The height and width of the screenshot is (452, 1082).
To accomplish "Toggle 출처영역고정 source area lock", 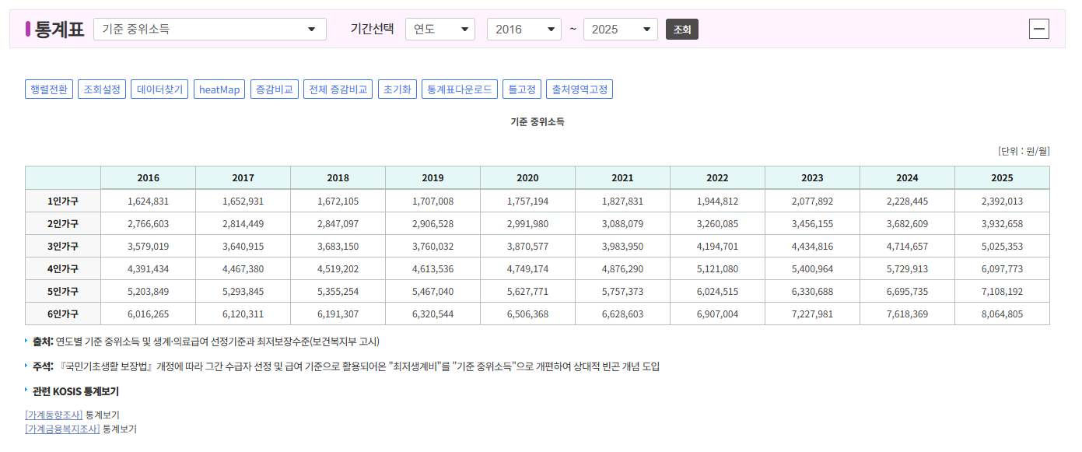I will pyautogui.click(x=579, y=89).
